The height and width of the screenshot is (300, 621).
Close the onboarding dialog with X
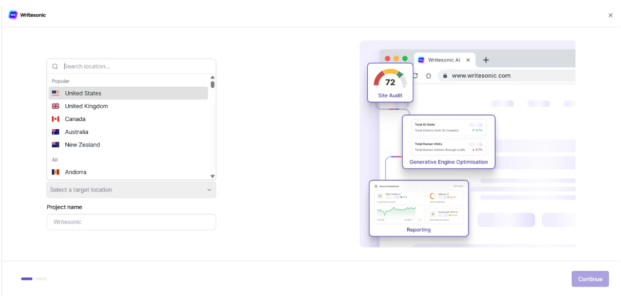coord(610,15)
